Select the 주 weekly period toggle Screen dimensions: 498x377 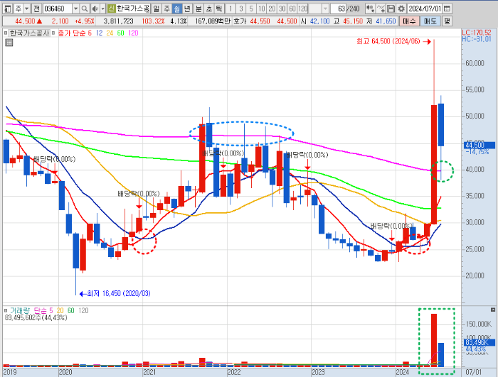click(166, 9)
